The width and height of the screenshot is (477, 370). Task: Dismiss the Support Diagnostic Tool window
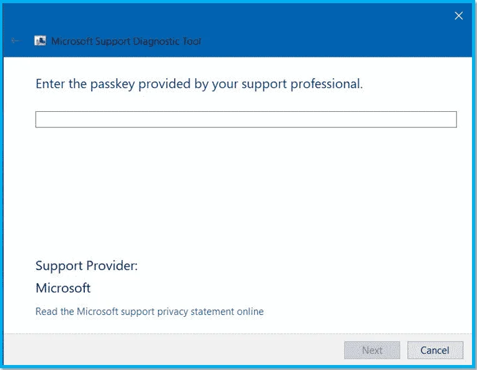pos(458,16)
